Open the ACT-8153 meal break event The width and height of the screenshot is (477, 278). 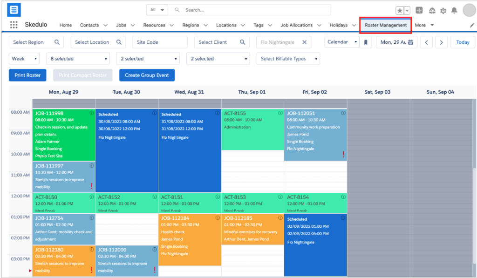click(x=253, y=203)
